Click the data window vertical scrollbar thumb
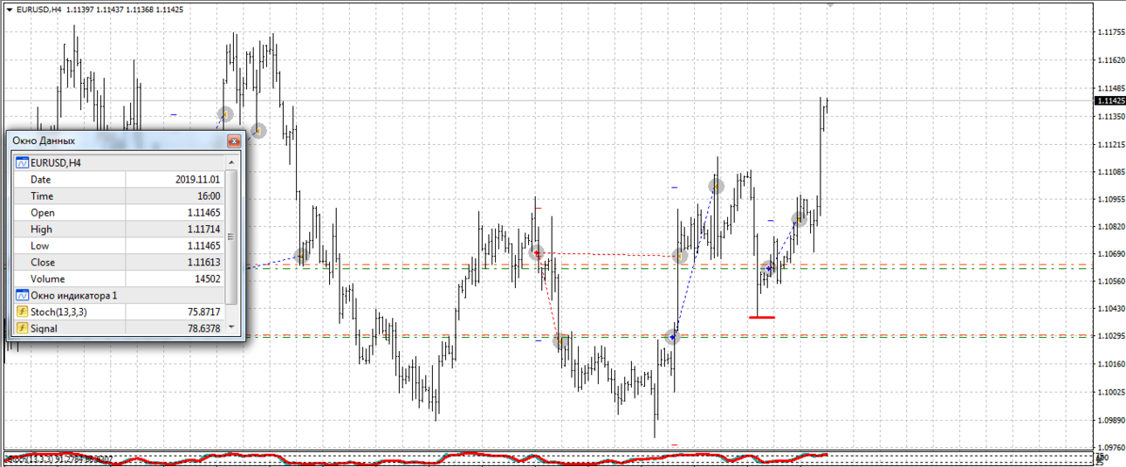The height and width of the screenshot is (467, 1126). pos(231,237)
